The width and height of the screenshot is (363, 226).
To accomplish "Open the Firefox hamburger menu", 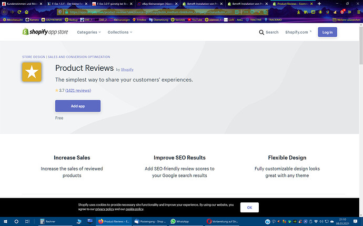I will pyautogui.click(x=359, y=12).
